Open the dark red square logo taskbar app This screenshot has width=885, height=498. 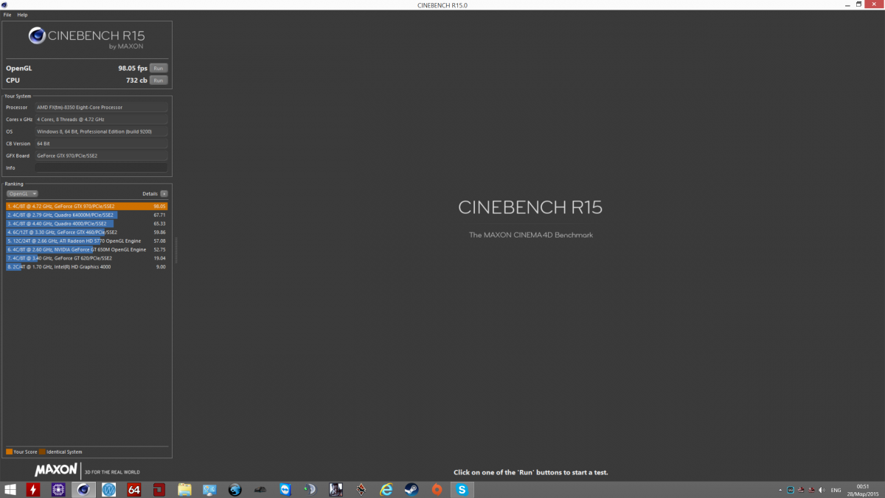coord(159,489)
